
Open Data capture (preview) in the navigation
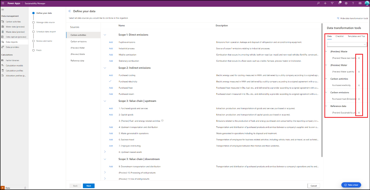[16, 37]
